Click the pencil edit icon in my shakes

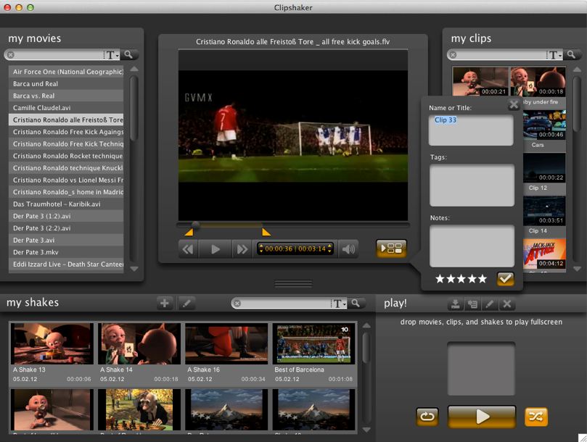[186, 304]
